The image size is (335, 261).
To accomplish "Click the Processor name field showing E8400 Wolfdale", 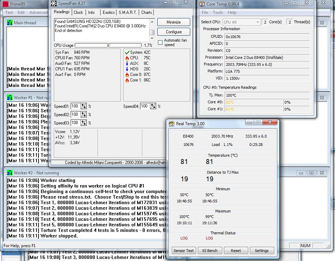I will pos(267,57).
